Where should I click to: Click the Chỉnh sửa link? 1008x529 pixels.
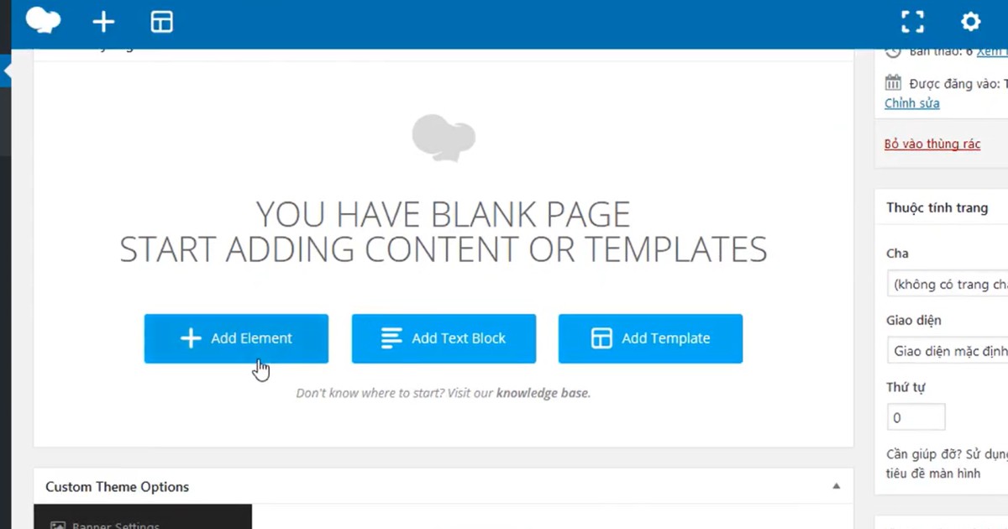(911, 102)
